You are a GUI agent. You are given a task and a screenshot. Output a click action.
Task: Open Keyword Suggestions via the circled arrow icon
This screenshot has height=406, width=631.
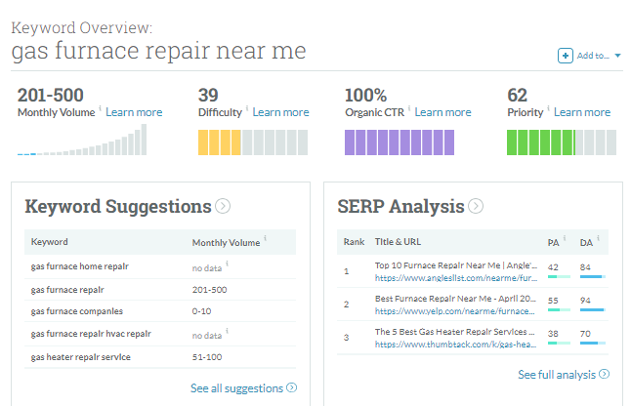223,206
